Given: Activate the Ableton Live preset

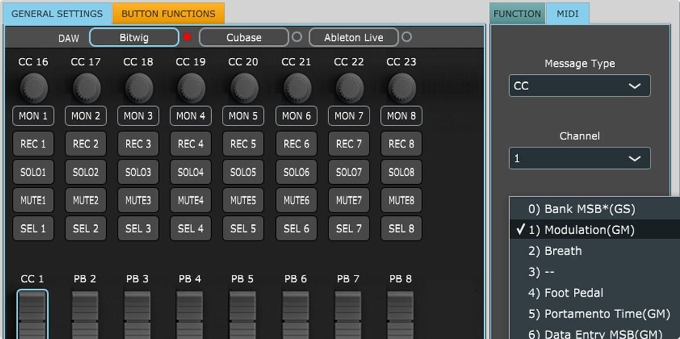Looking at the screenshot, I should pos(353,37).
